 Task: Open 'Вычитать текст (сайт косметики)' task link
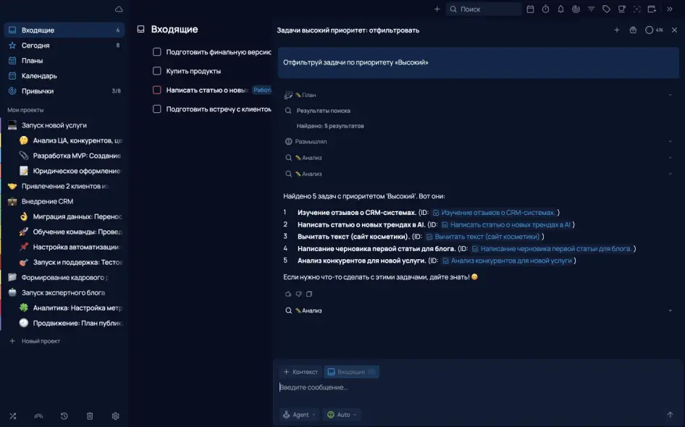[x=487, y=237]
